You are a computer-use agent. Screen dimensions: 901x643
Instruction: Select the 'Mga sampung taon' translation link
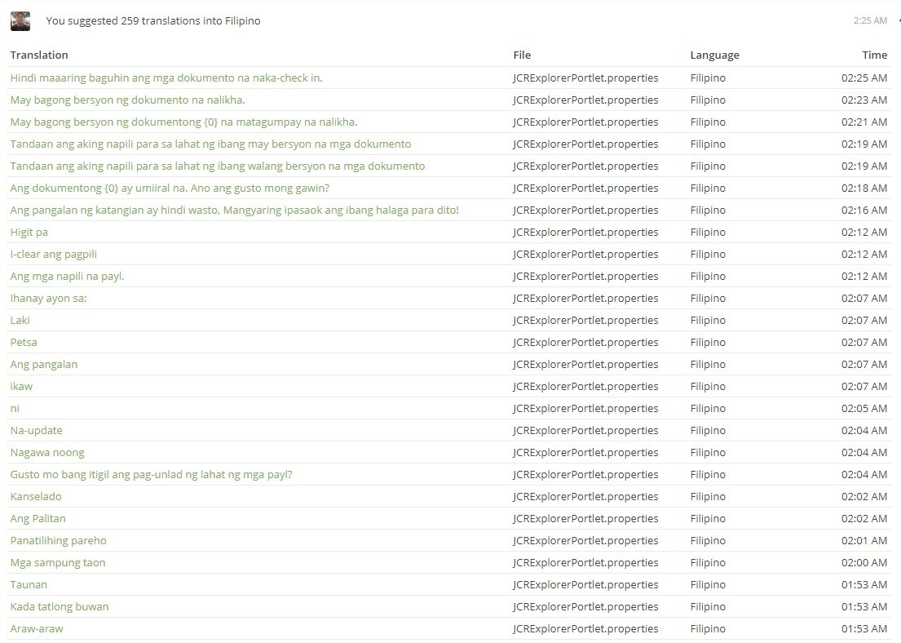point(57,563)
